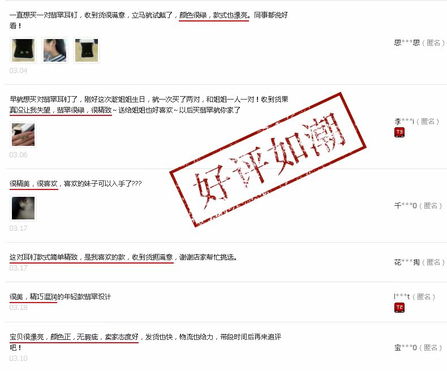
Task: Click T3 member badge under 李***i
Action: tap(399, 132)
